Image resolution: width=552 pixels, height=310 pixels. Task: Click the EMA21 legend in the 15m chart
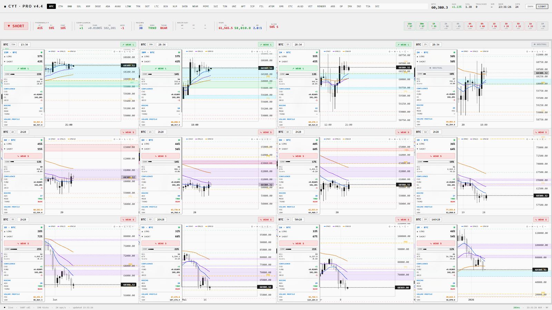(62, 51)
